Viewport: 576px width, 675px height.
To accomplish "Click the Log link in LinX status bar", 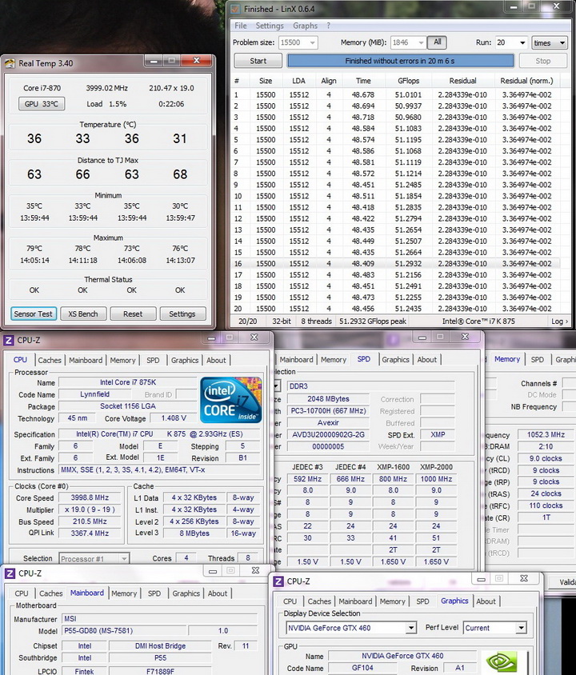I will [560, 322].
